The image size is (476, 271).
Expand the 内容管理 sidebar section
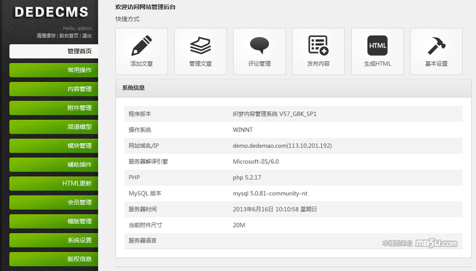54,89
